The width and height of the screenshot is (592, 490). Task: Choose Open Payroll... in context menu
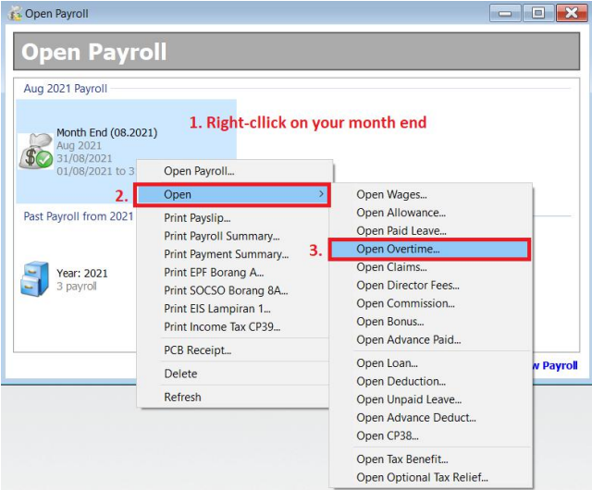point(199,171)
